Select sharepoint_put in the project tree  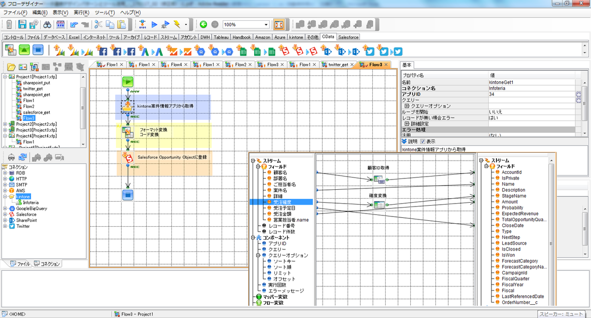[x=36, y=83]
